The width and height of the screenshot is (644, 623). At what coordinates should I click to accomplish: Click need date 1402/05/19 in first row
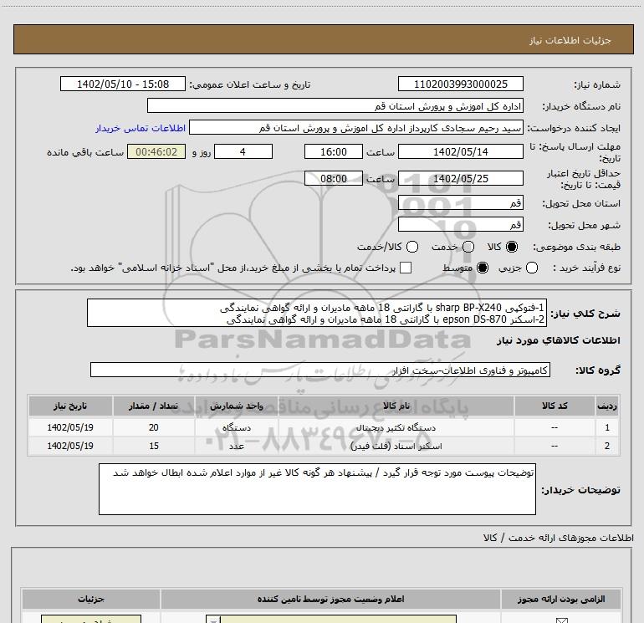[x=70, y=427]
